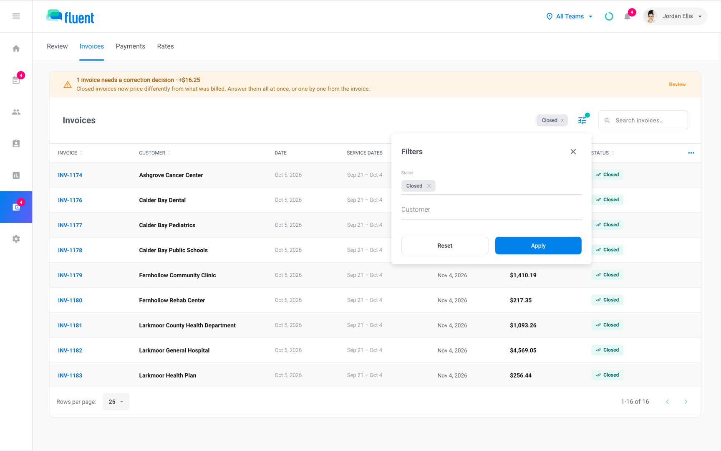Click the Search invoices field
Viewport: 721px width, 451px height.
[643, 120]
